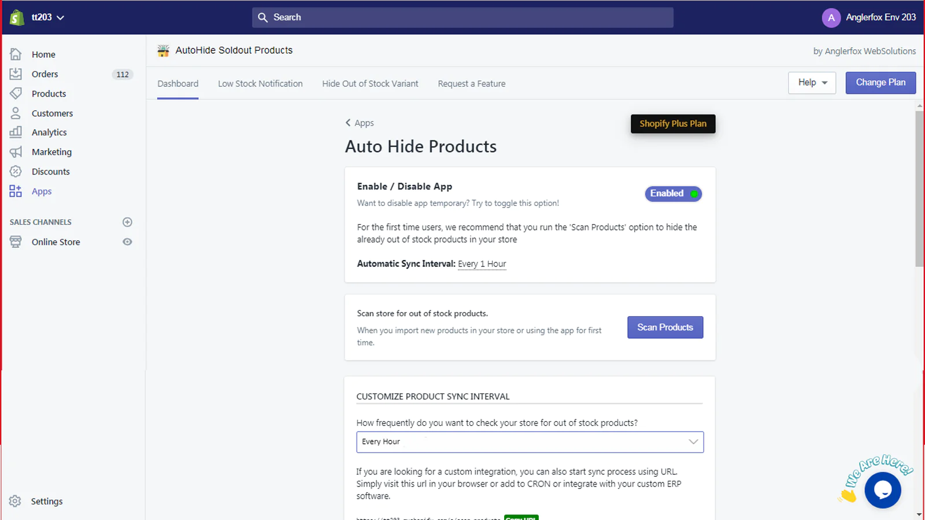Image resolution: width=925 pixels, height=520 pixels.
Task: Click the Online Store shop icon
Action: coord(16,242)
